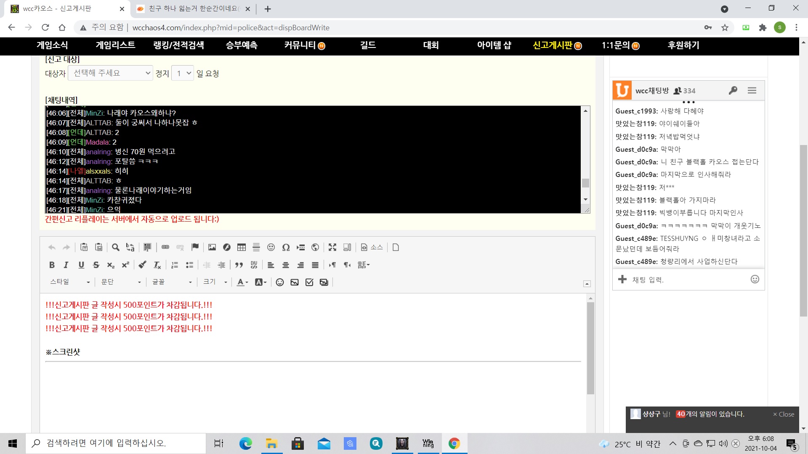Image resolution: width=808 pixels, height=454 pixels.
Task: Go to the 아이템 샵 menu
Action: pos(494,45)
